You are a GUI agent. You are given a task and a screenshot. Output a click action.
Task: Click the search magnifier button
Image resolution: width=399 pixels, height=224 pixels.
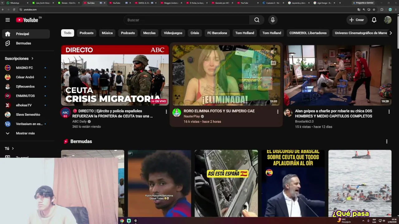click(257, 20)
